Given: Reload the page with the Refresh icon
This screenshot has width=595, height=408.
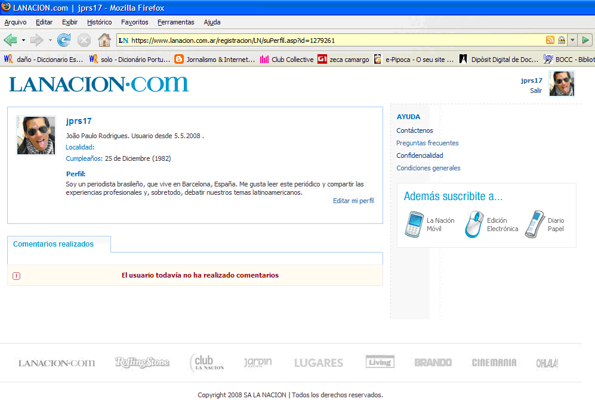Looking at the screenshot, I should pos(64,40).
